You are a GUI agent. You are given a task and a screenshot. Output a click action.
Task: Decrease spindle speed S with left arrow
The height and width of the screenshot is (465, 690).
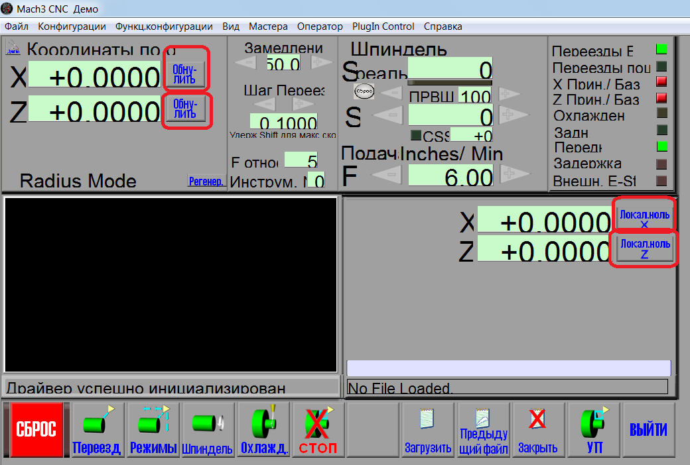coord(389,115)
